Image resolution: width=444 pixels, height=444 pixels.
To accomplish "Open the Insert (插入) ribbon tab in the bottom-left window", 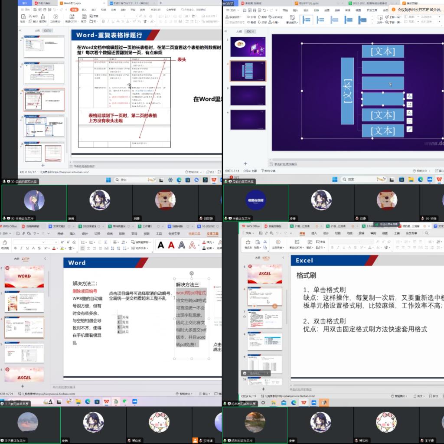I will tap(72, 233).
